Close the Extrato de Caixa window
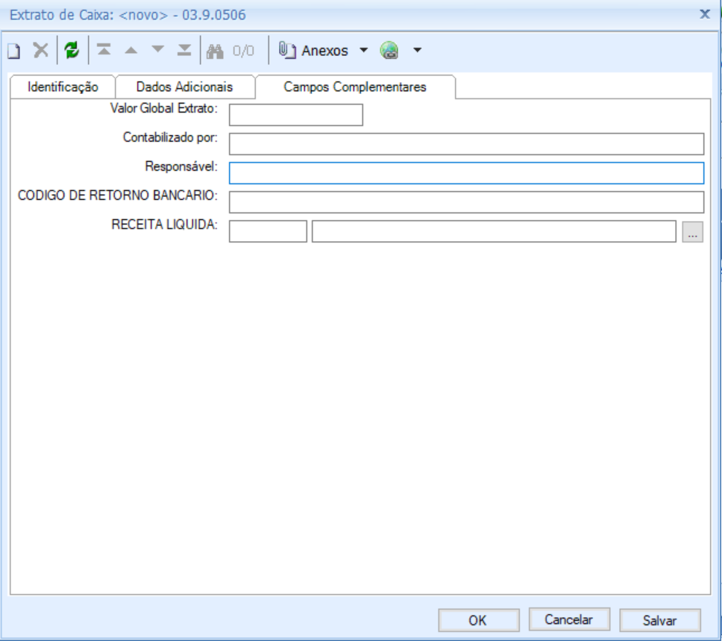This screenshot has height=641, width=722. 705,14
